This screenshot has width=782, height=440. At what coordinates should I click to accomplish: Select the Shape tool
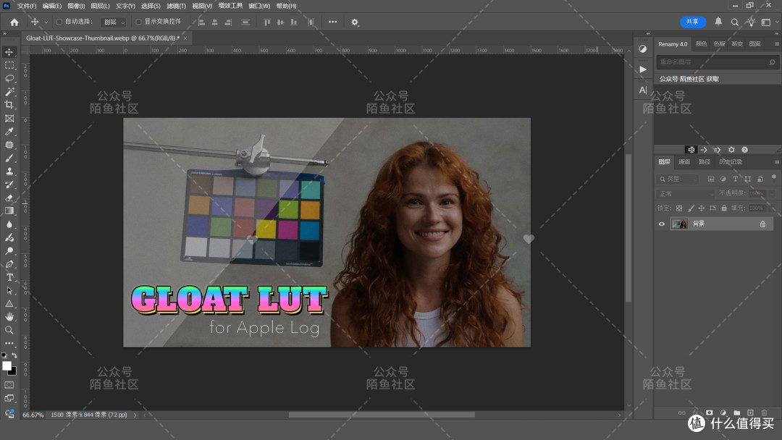(x=9, y=303)
